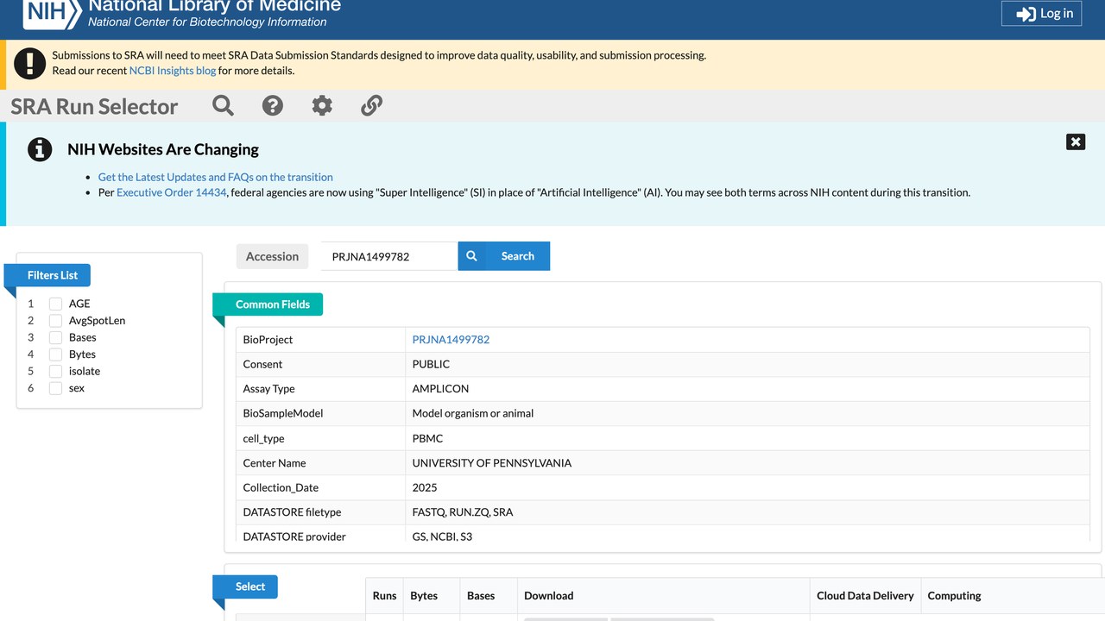Open the help question mark icon
The image size is (1105, 621).
coord(273,106)
